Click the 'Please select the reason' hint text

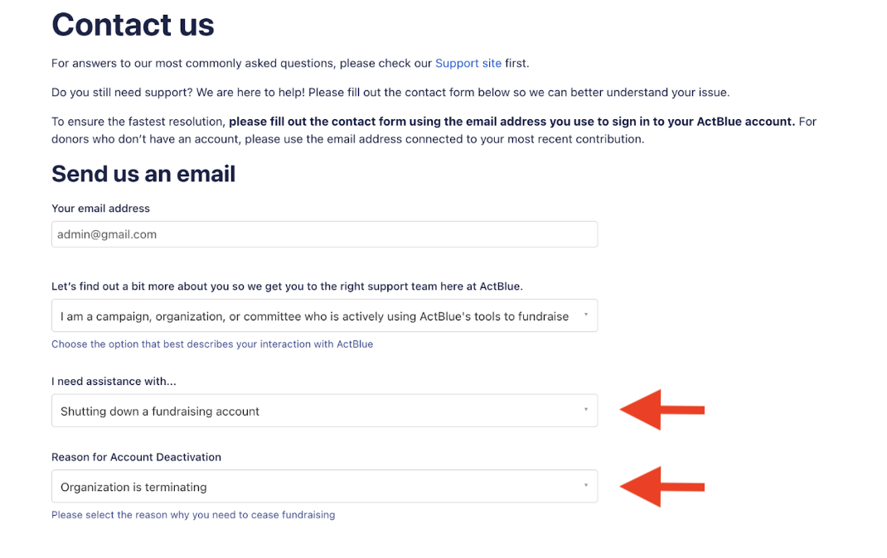point(193,515)
